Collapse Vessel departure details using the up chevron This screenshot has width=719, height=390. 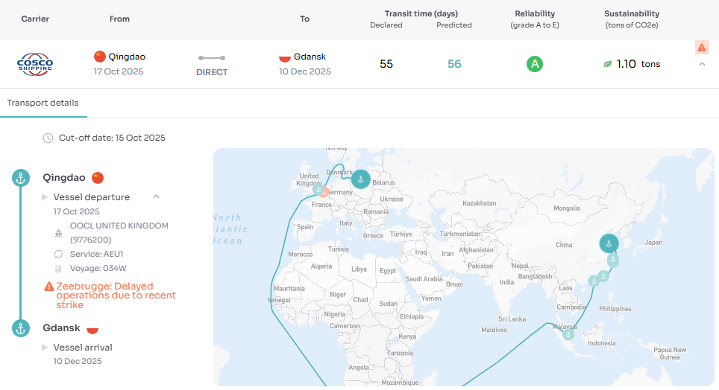[156, 197]
